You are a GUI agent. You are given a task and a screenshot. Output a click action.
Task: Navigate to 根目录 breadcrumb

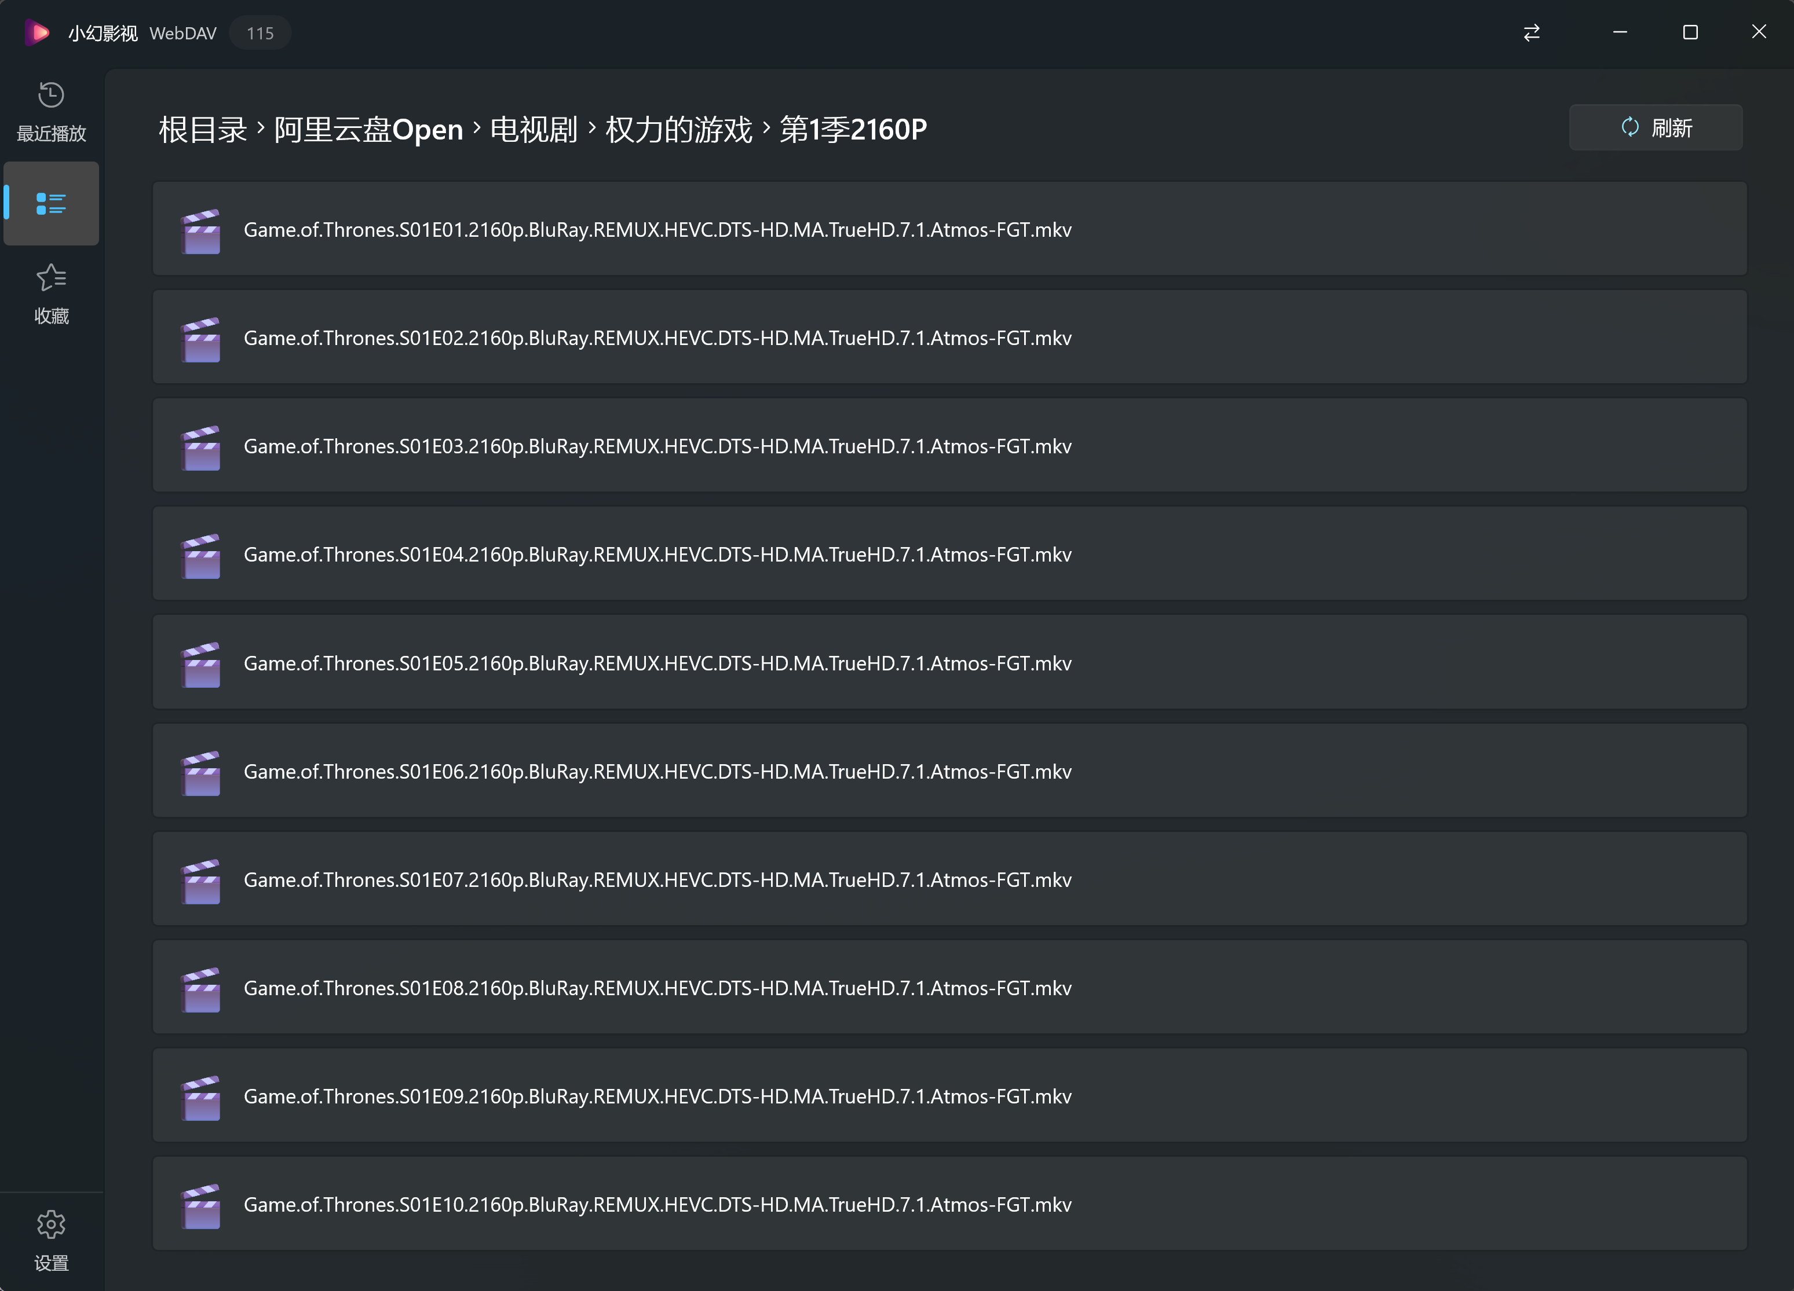click(x=203, y=130)
